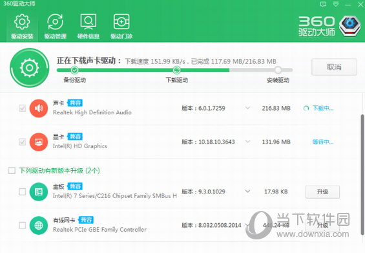The width and height of the screenshot is (365, 253).
Task: Click the 兼容 badge next to 显卡
Action: (75, 137)
